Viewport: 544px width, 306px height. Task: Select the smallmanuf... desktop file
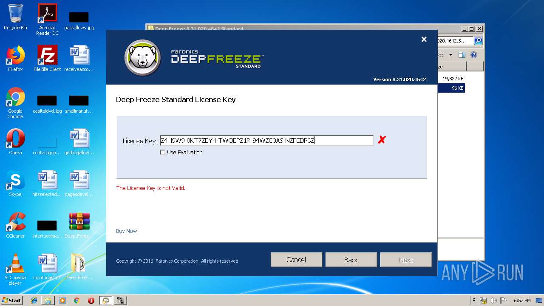(79, 104)
